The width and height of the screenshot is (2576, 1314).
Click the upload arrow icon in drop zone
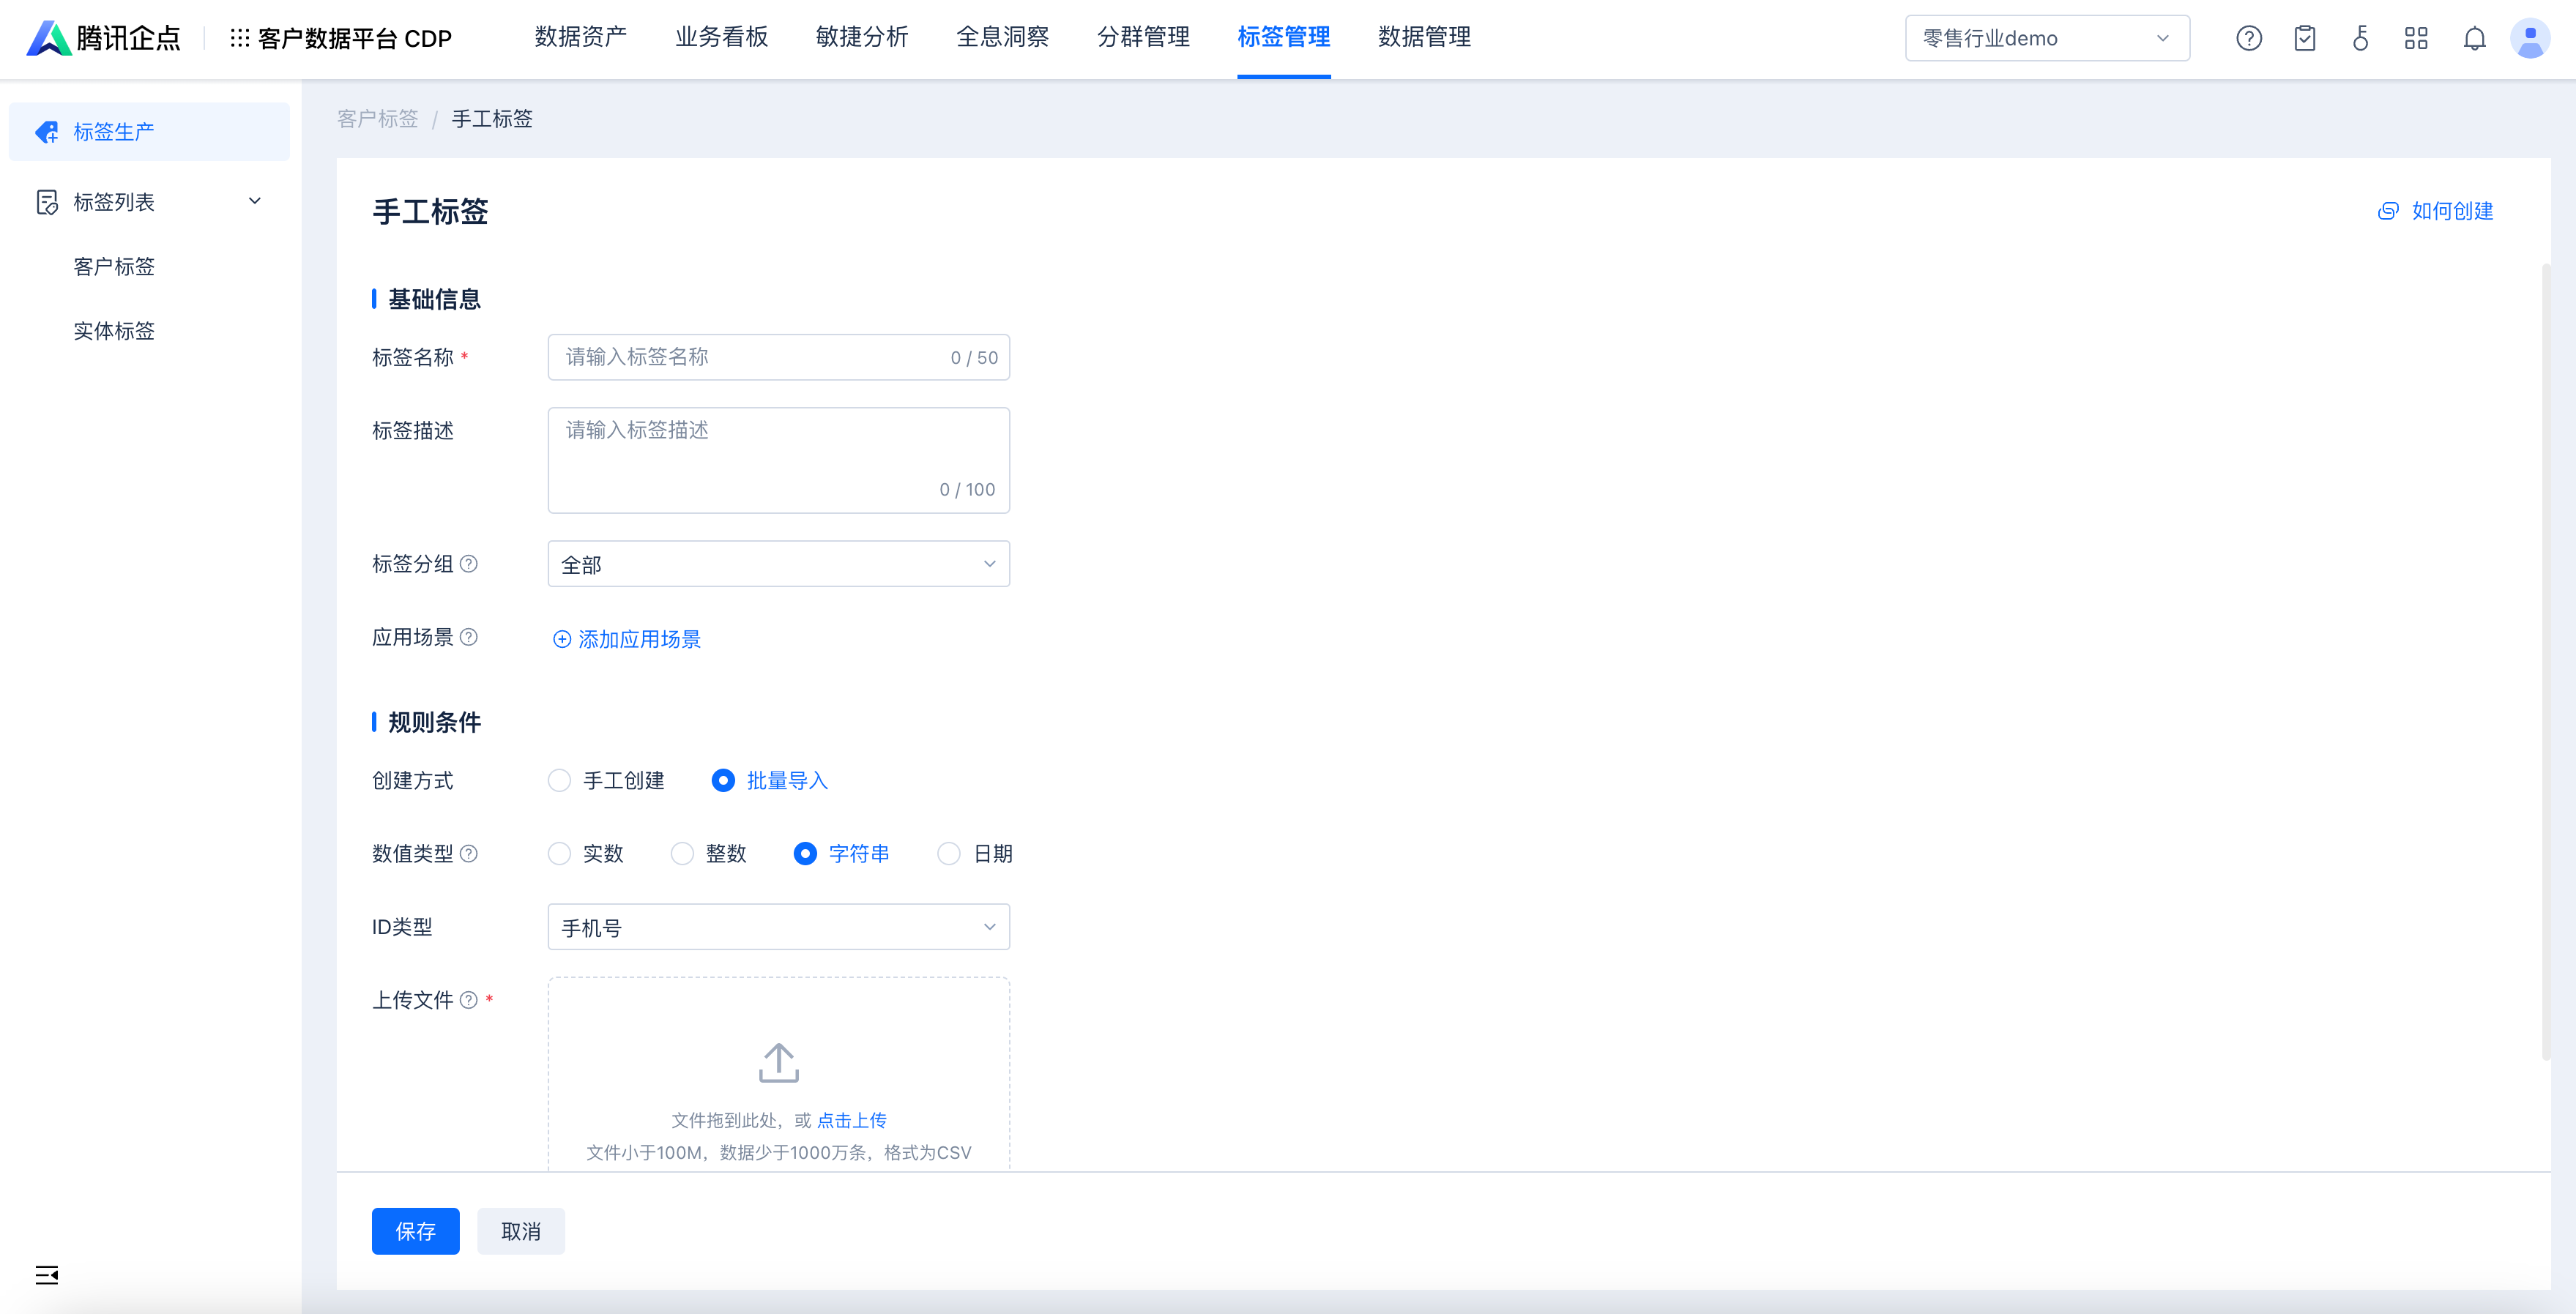pyautogui.click(x=778, y=1062)
